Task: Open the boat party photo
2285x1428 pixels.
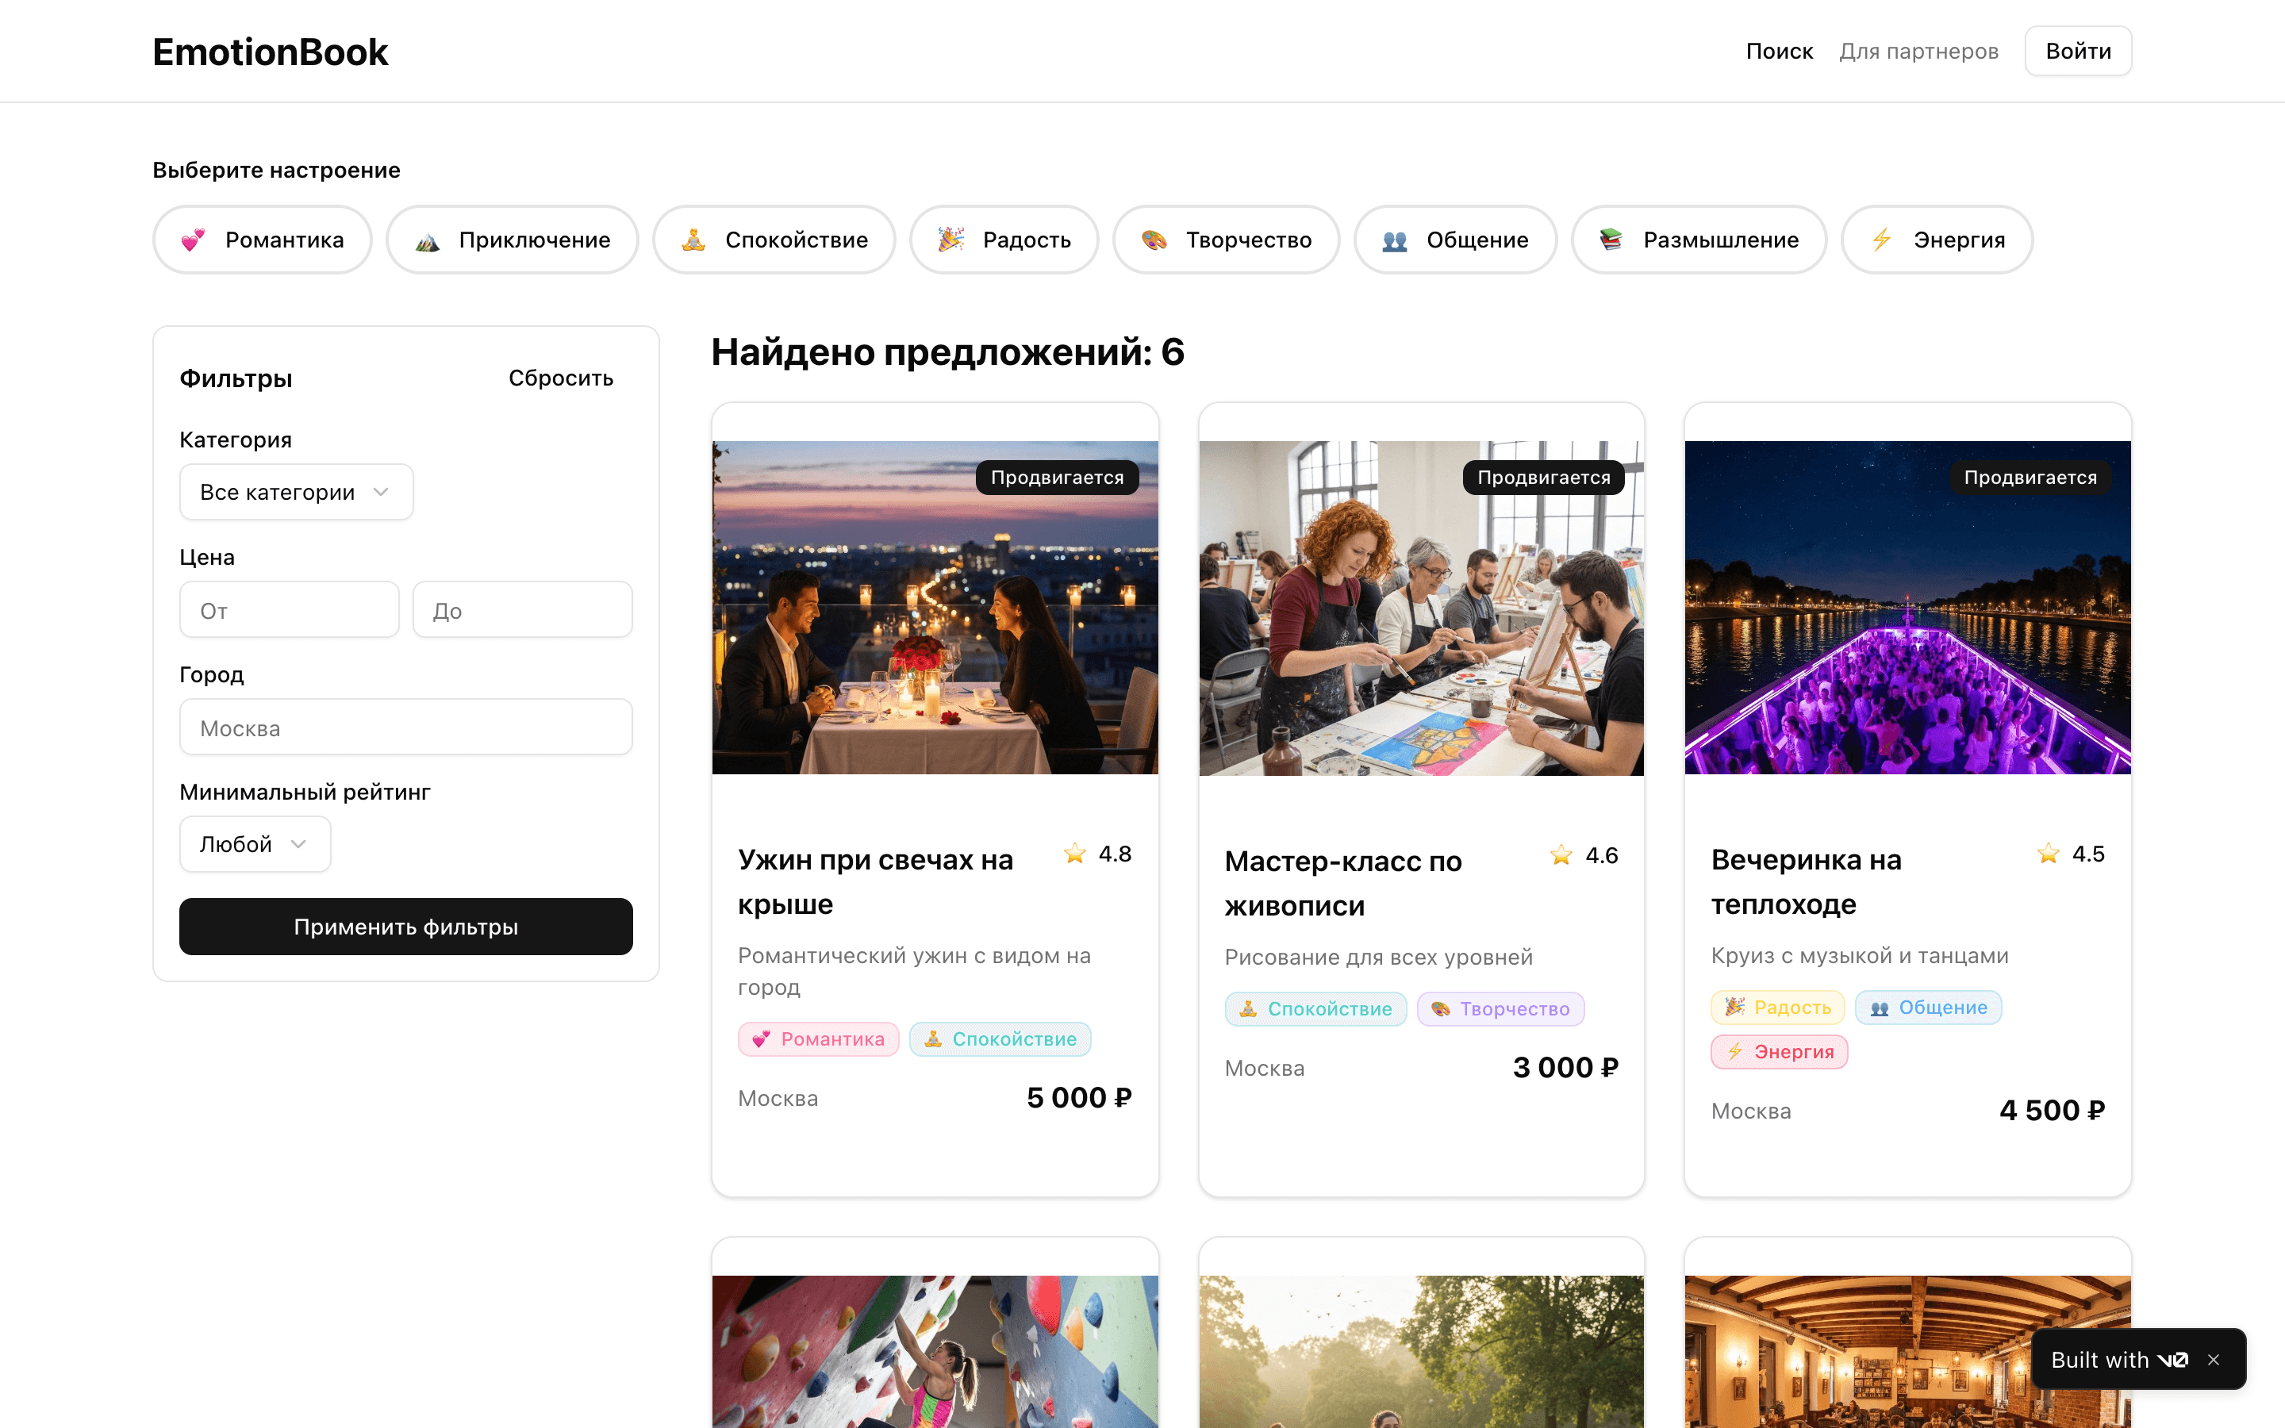Action: click(1907, 607)
